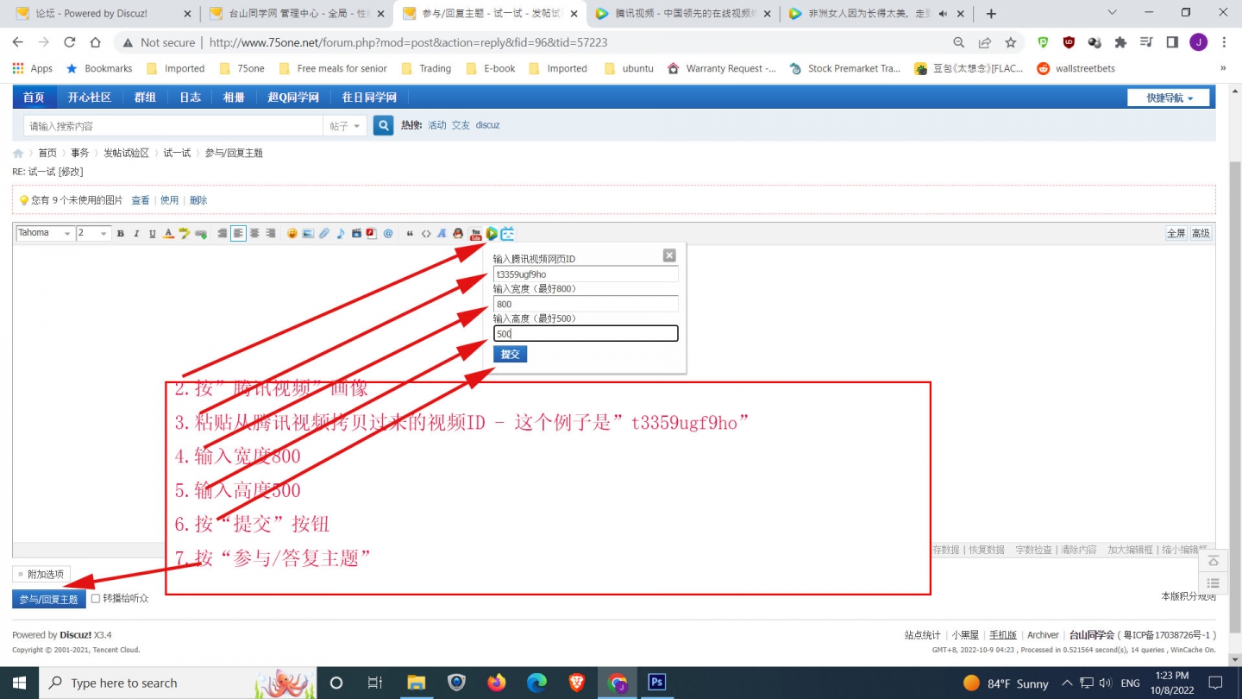Open the 群组 navigation tab
Screen dimensions: 1242x699
[145, 98]
